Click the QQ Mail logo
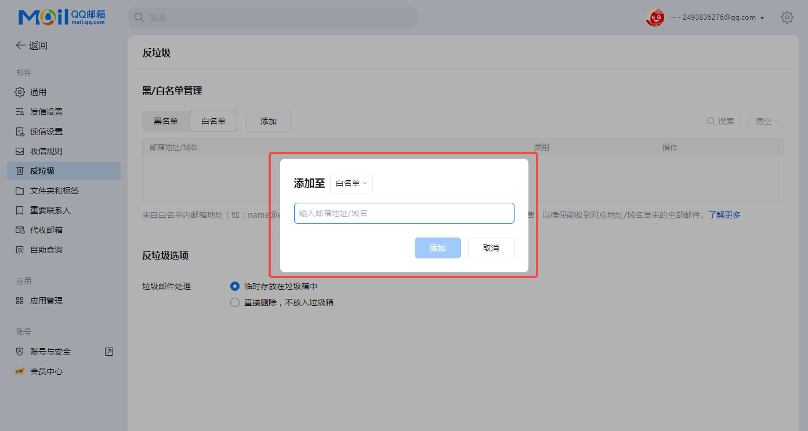Screen dimensions: 808x431 tap(61, 17)
